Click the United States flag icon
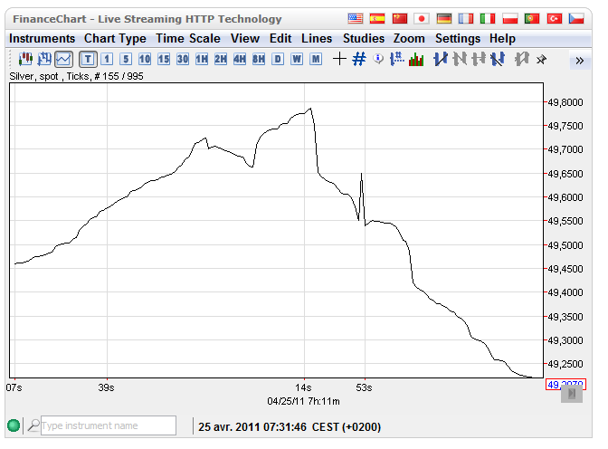This screenshot has width=608, height=449. [356, 19]
